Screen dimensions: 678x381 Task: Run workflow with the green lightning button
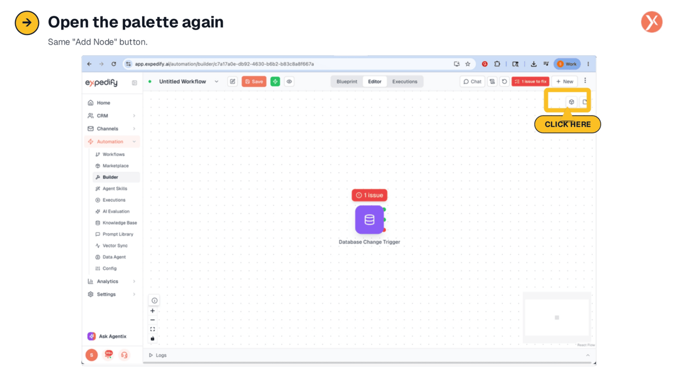click(x=275, y=81)
